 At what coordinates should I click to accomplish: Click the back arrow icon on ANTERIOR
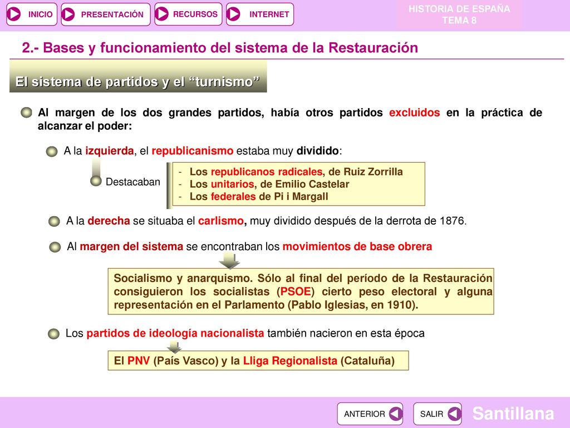396,414
